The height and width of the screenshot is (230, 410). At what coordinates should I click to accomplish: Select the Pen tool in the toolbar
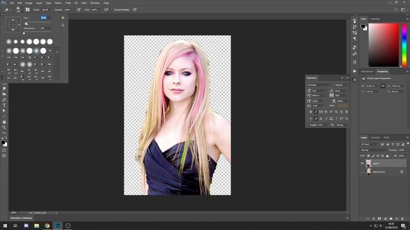4,100
